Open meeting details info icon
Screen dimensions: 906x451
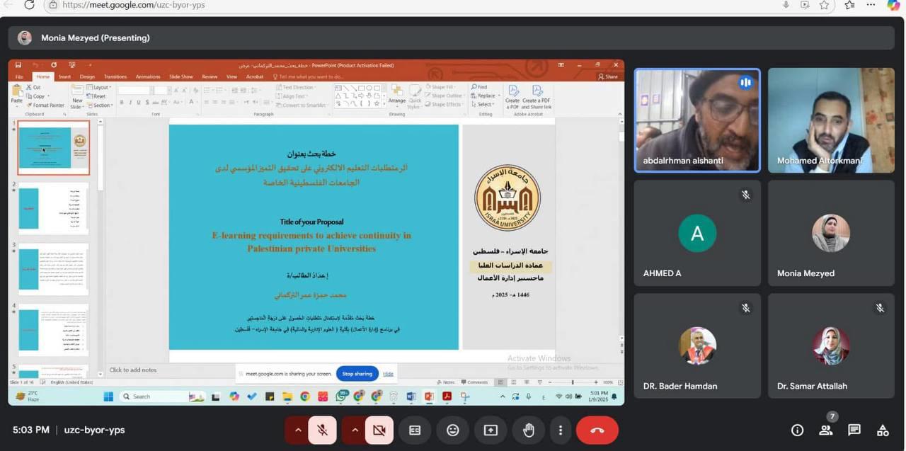pyautogui.click(x=797, y=430)
